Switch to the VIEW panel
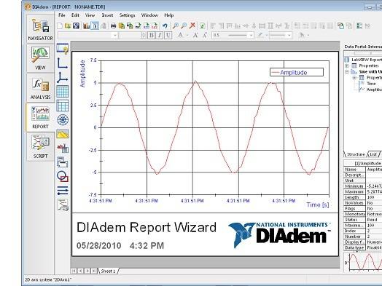382x286 pixels. (x=40, y=58)
